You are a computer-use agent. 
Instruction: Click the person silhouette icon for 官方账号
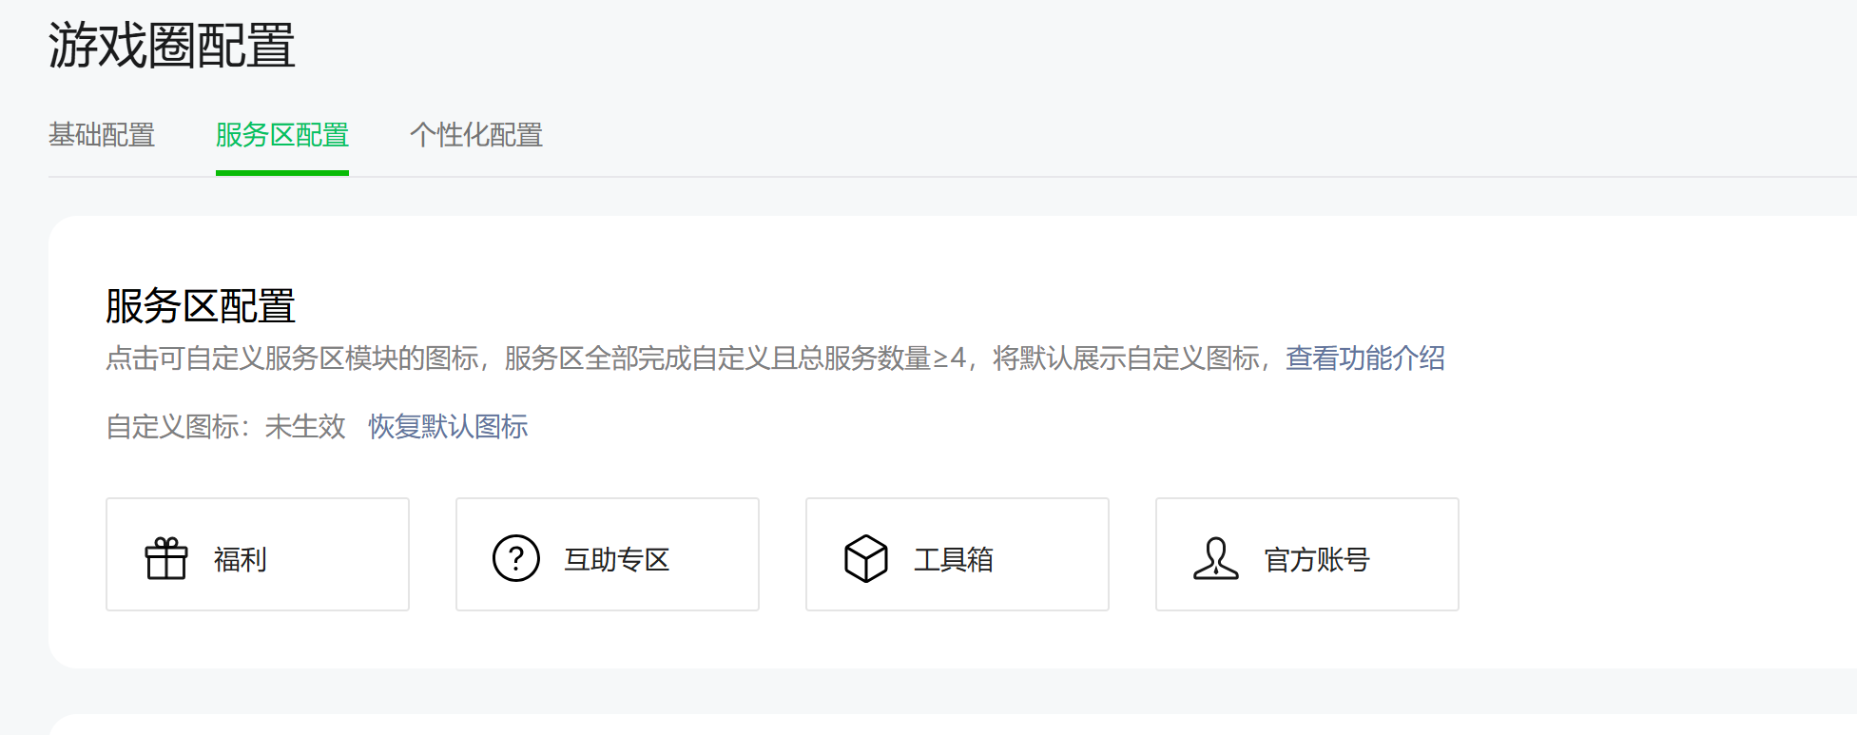coord(1215,558)
